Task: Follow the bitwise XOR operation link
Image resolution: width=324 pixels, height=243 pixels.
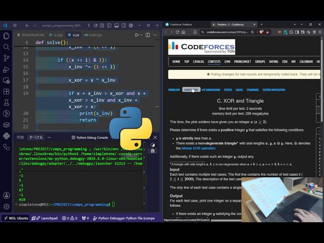Action: (x=198, y=148)
